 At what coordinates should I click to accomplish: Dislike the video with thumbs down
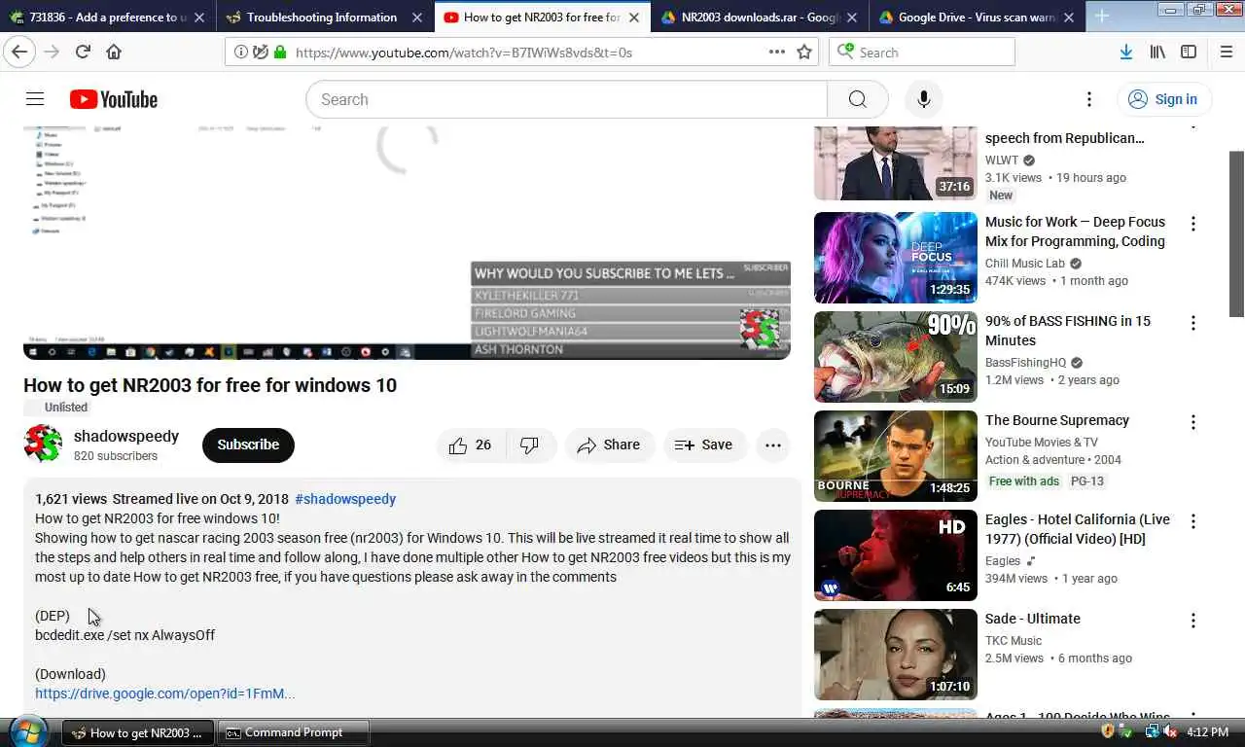click(x=530, y=445)
